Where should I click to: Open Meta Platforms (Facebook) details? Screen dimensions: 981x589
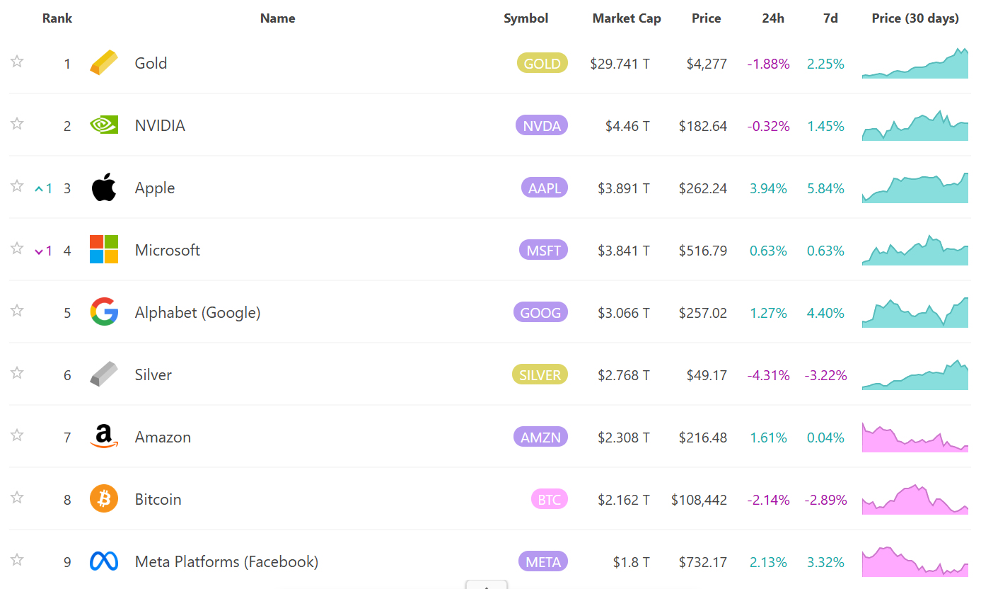pyautogui.click(x=226, y=561)
